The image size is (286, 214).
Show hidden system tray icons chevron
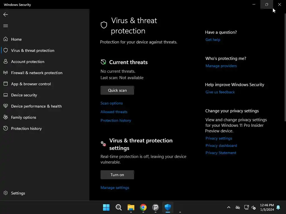coord(228,207)
